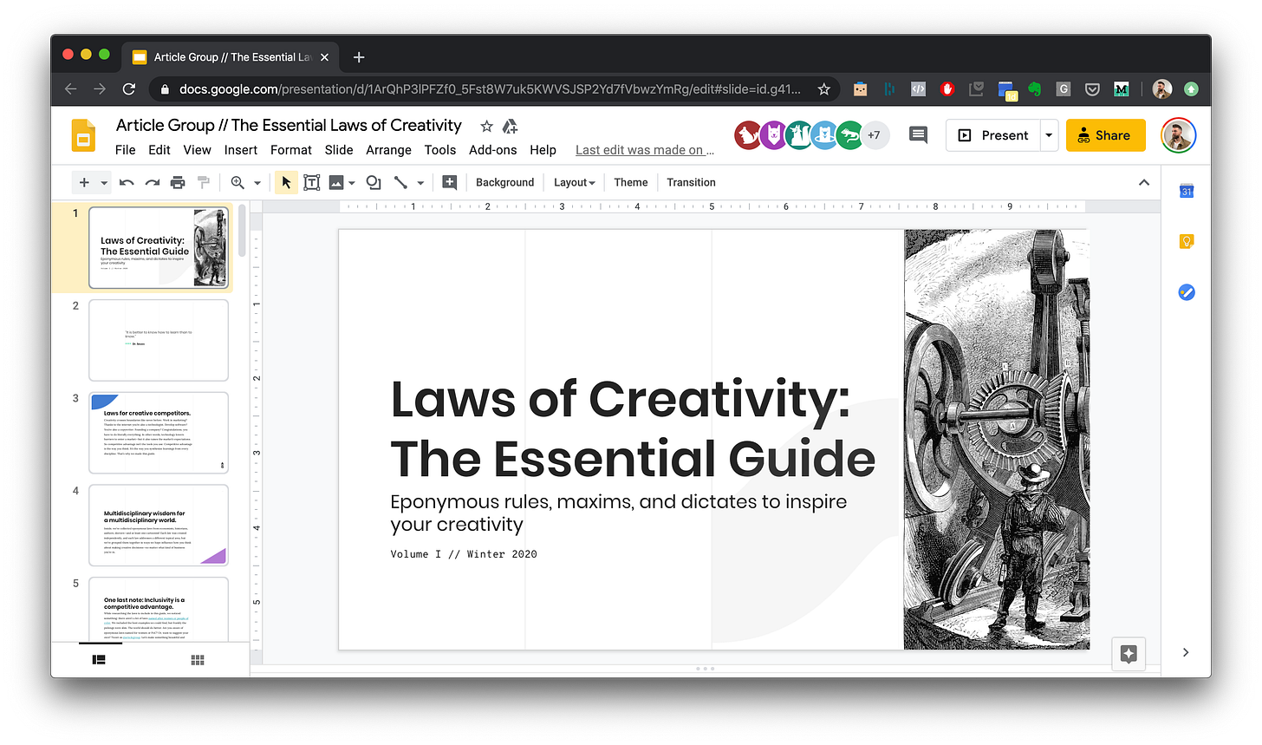Image resolution: width=1262 pixels, height=745 pixels.
Task: Switch to filmstrip view
Action: point(99,660)
